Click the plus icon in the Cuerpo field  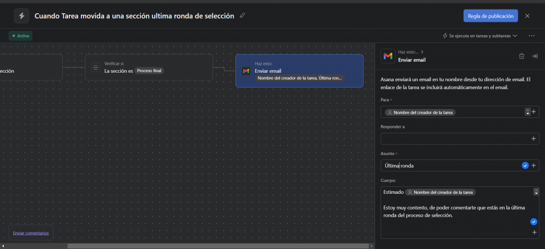click(x=534, y=233)
